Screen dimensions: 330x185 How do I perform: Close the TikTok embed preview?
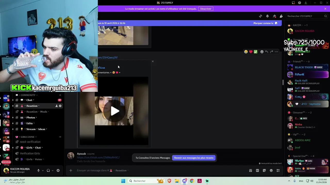tap(153, 61)
